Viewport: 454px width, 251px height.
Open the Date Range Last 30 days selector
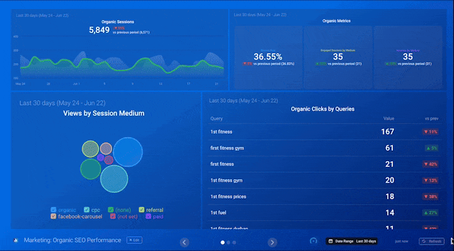(x=352, y=241)
